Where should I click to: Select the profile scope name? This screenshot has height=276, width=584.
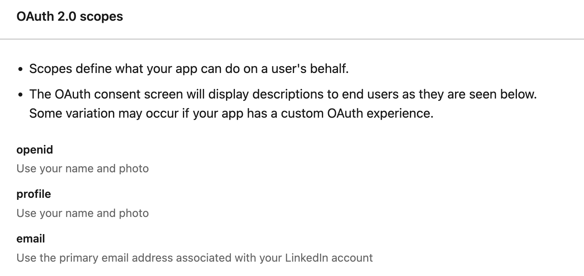pyautogui.click(x=34, y=194)
